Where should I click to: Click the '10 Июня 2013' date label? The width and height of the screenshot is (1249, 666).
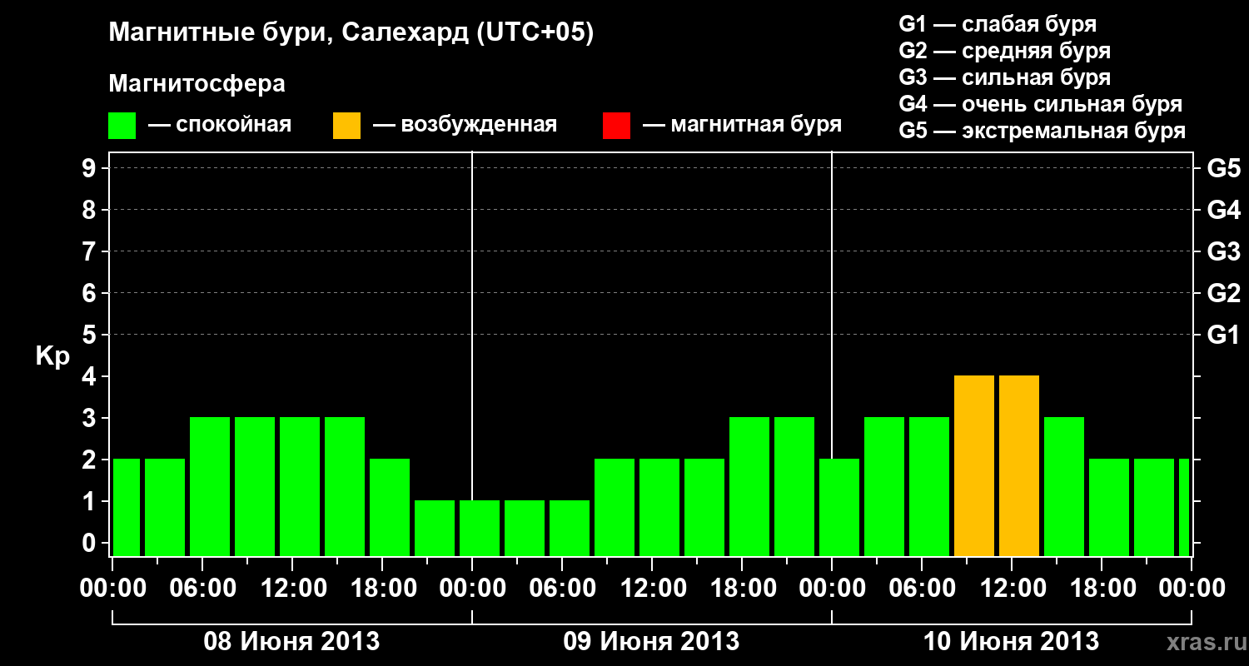click(1012, 642)
